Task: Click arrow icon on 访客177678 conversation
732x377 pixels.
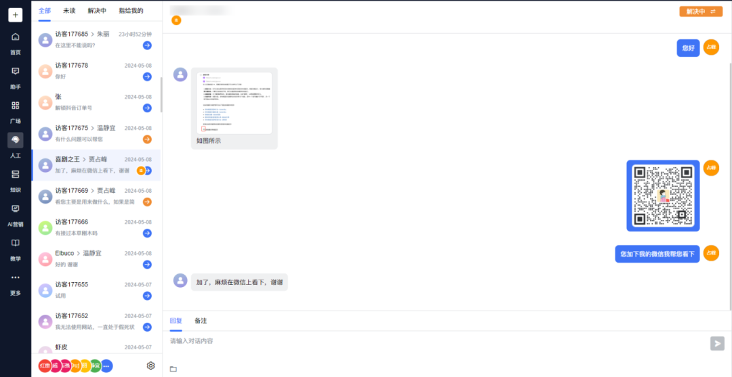Action: 147,76
